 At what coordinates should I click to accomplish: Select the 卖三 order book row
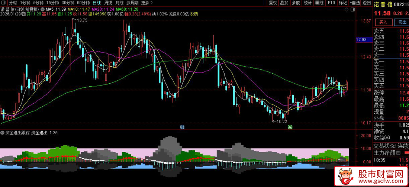391,43
